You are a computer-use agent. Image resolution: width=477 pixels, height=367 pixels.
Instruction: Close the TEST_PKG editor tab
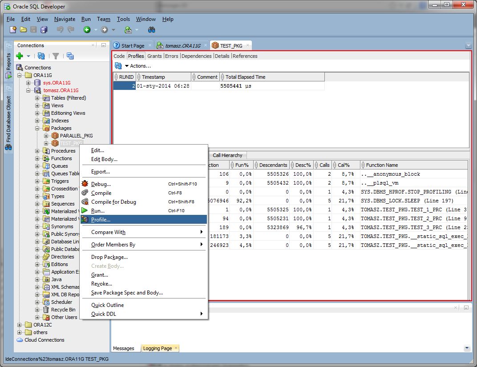tap(248, 45)
